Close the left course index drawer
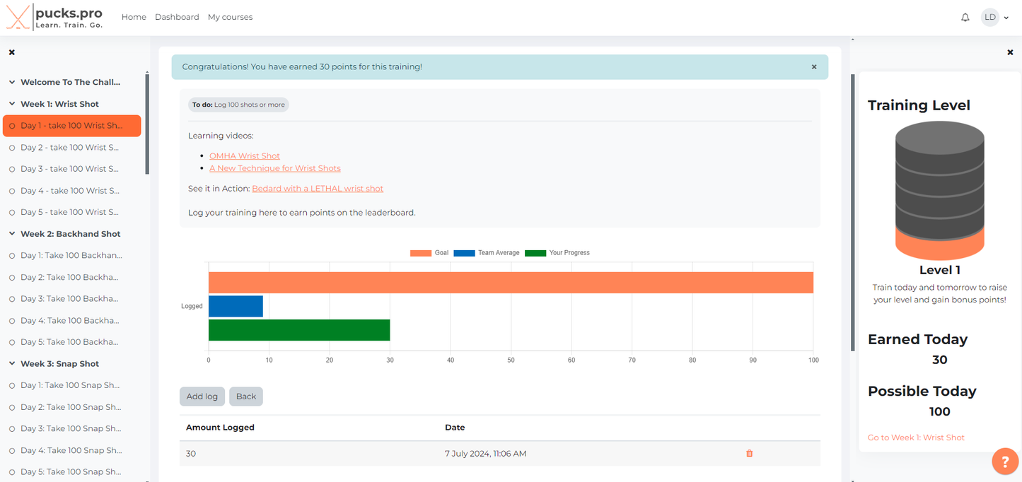 point(12,52)
